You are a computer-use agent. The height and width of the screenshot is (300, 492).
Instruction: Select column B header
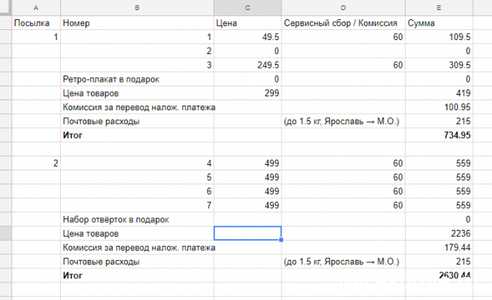[137, 8]
